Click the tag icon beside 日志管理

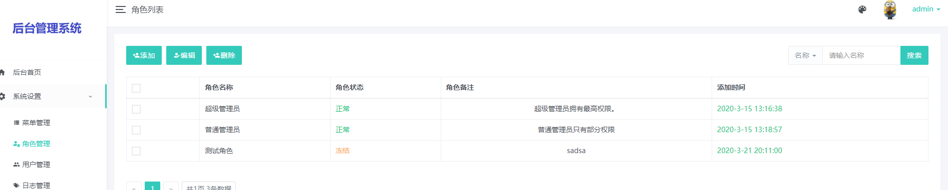tap(17, 186)
